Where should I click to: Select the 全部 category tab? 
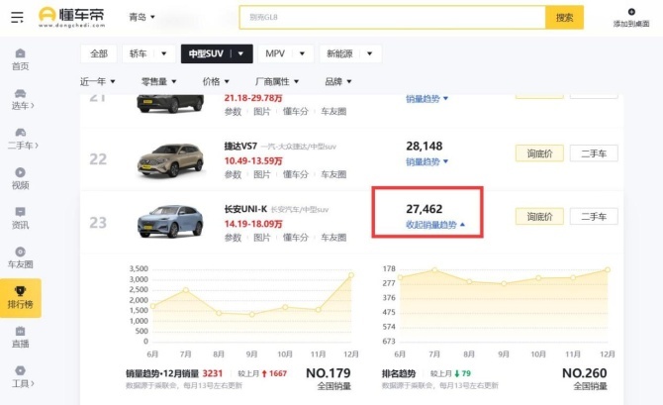pos(99,53)
